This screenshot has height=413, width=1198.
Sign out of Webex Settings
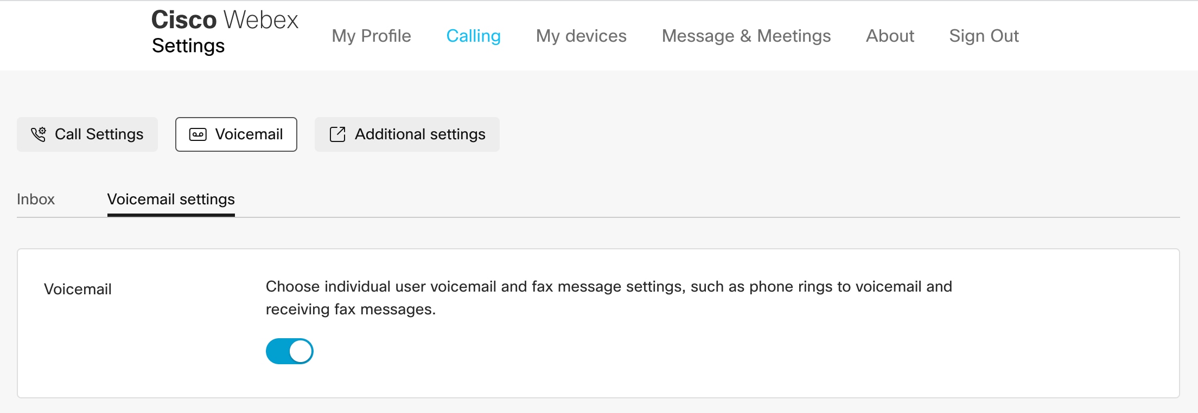(984, 36)
